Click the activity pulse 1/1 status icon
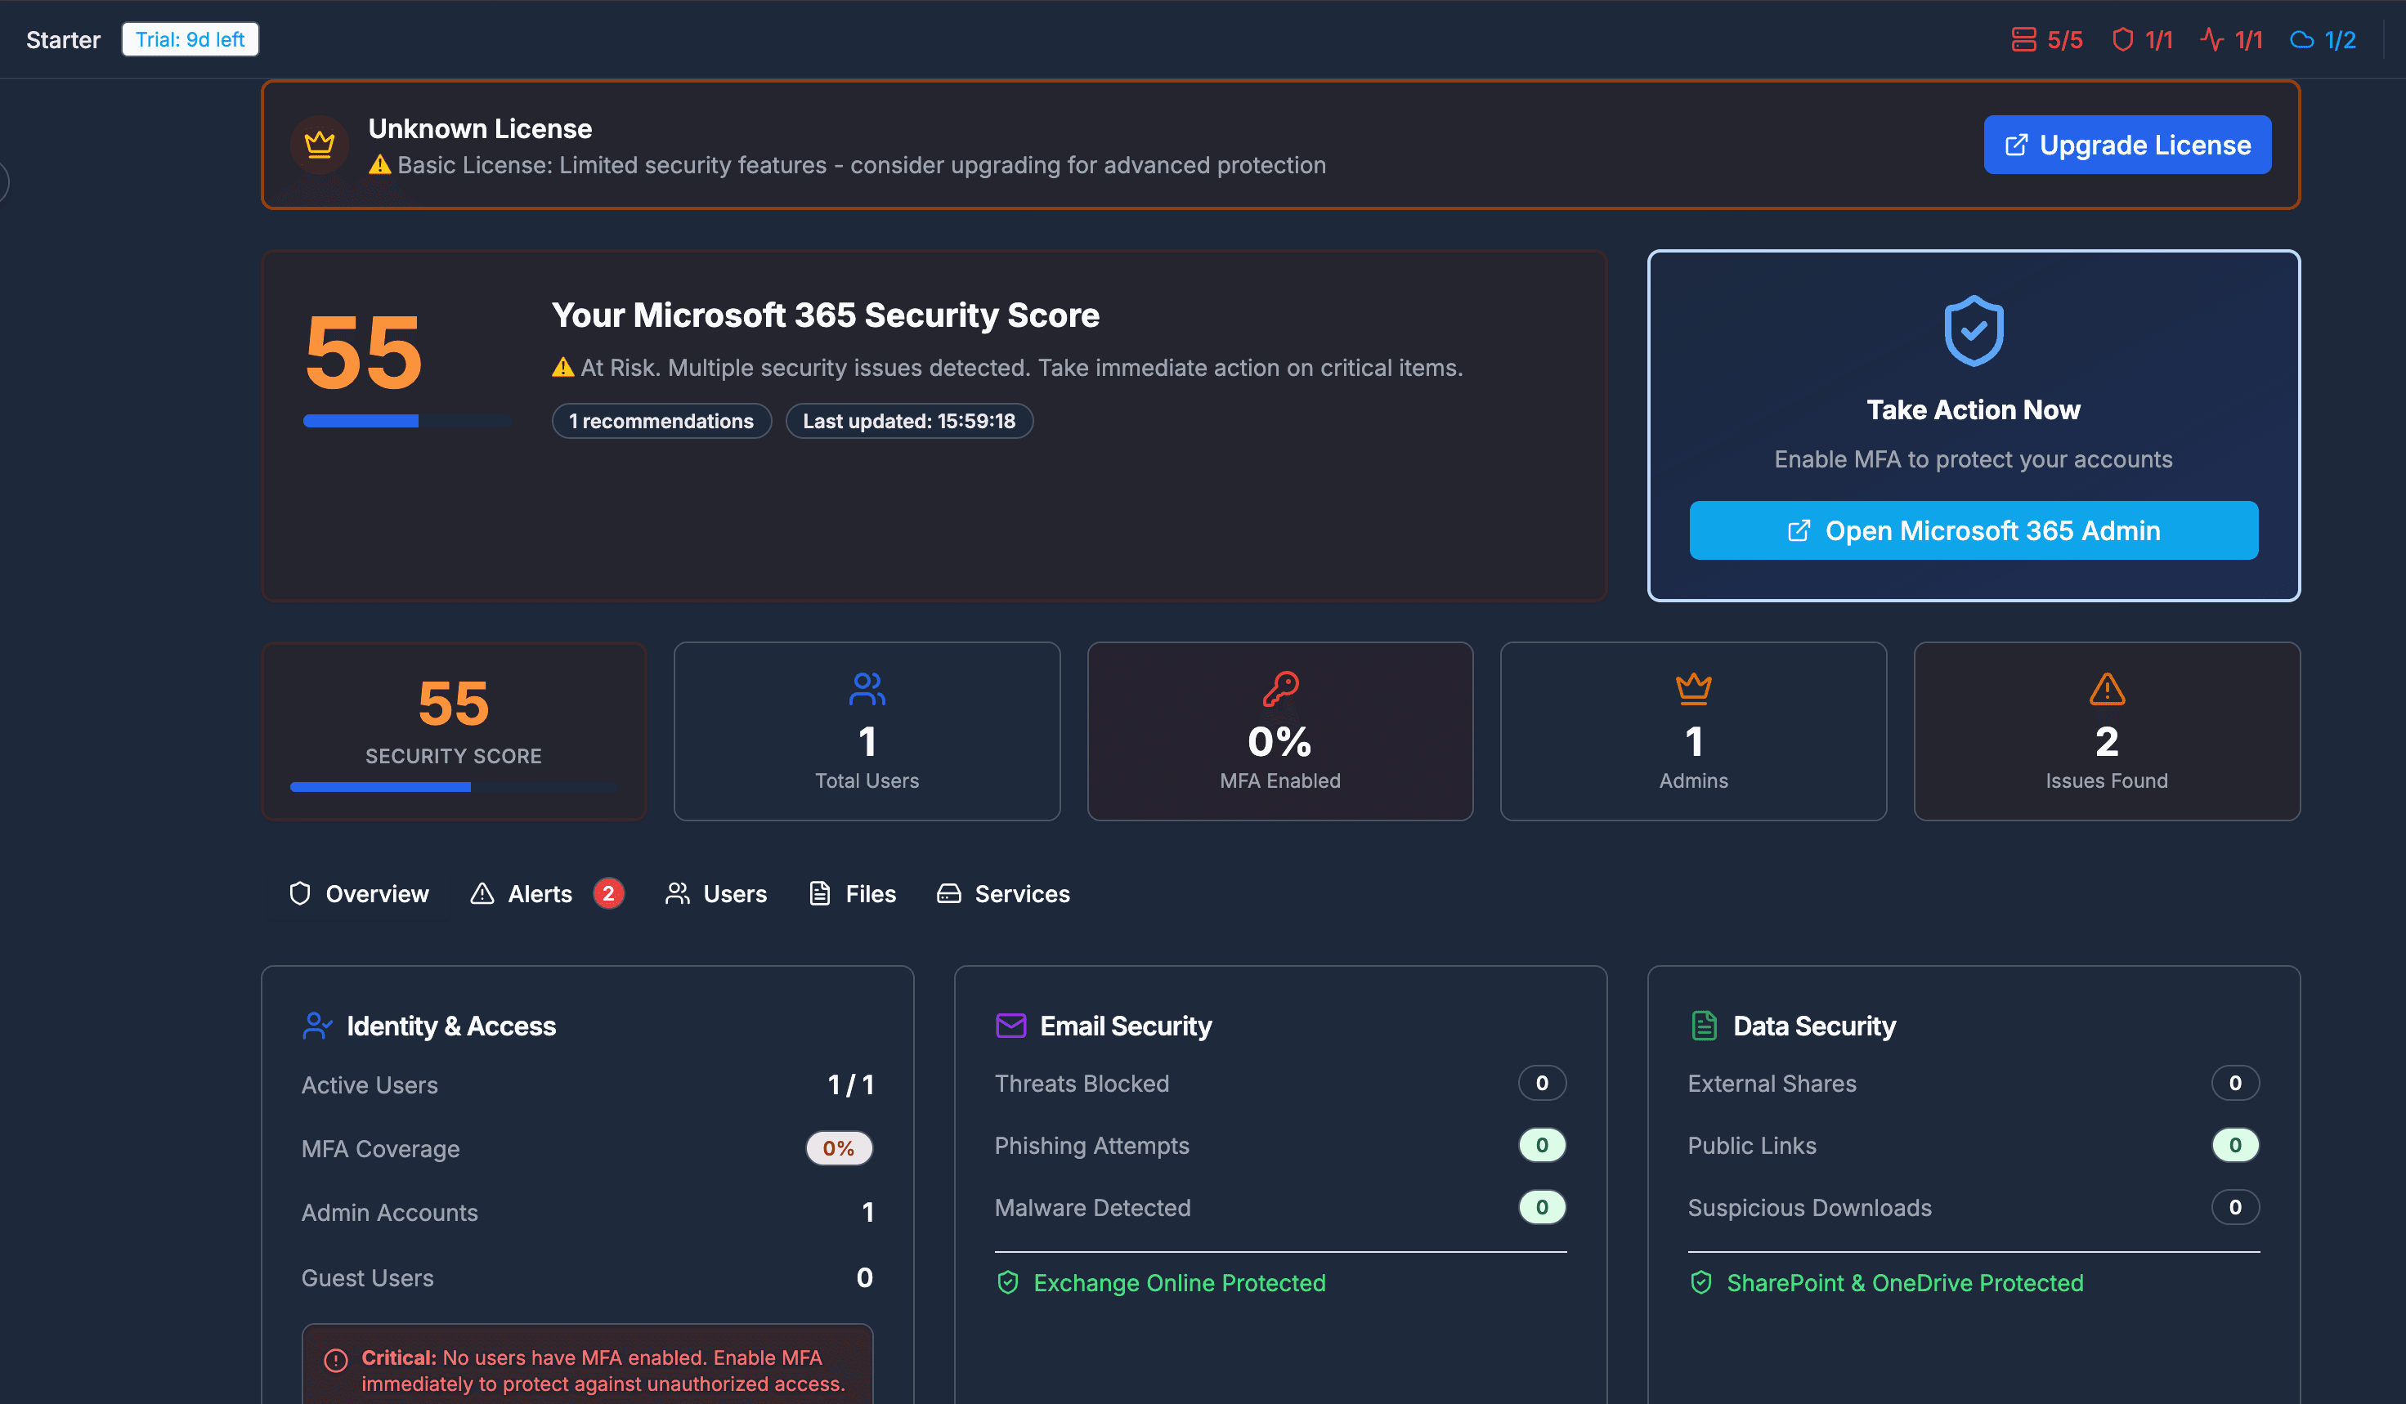The width and height of the screenshot is (2406, 1404). 2213,39
